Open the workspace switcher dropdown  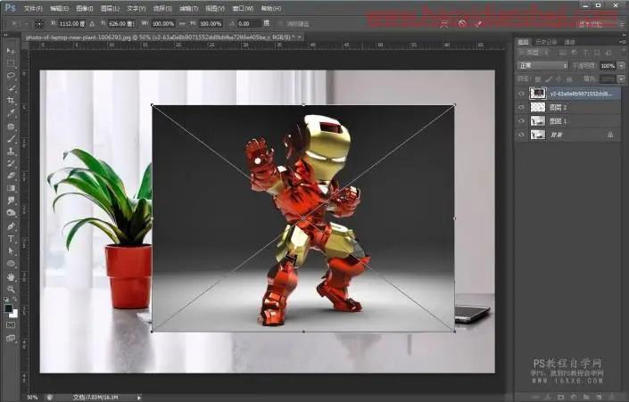pyautogui.click(x=600, y=24)
